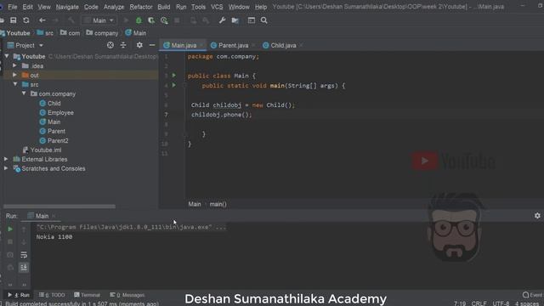The image size is (544, 306).
Task: Select the Parent2 class in the project tree
Action: click(x=58, y=140)
